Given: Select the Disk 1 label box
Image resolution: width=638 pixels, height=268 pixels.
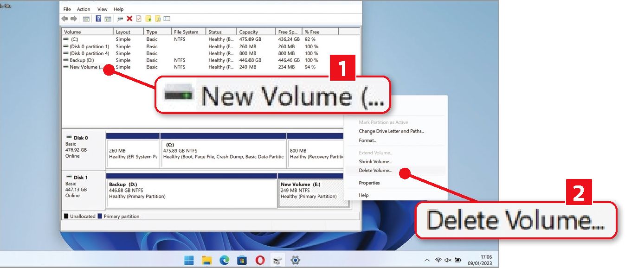Looking at the screenshot, I should point(84,191).
